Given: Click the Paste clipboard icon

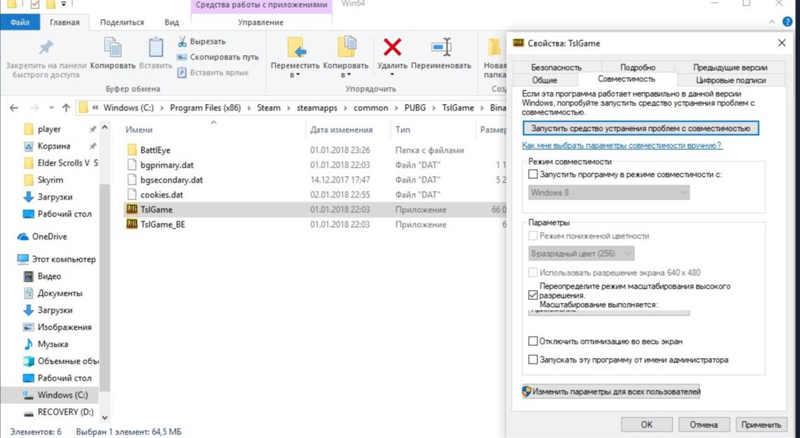Looking at the screenshot, I should (x=156, y=47).
